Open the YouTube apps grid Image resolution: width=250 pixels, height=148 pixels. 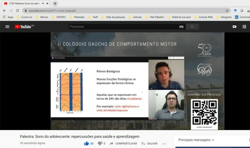pos(244,27)
